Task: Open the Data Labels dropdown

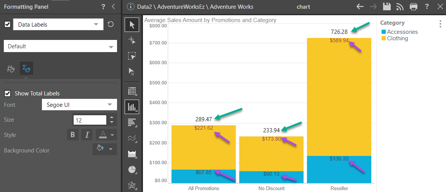Action: pos(58,24)
